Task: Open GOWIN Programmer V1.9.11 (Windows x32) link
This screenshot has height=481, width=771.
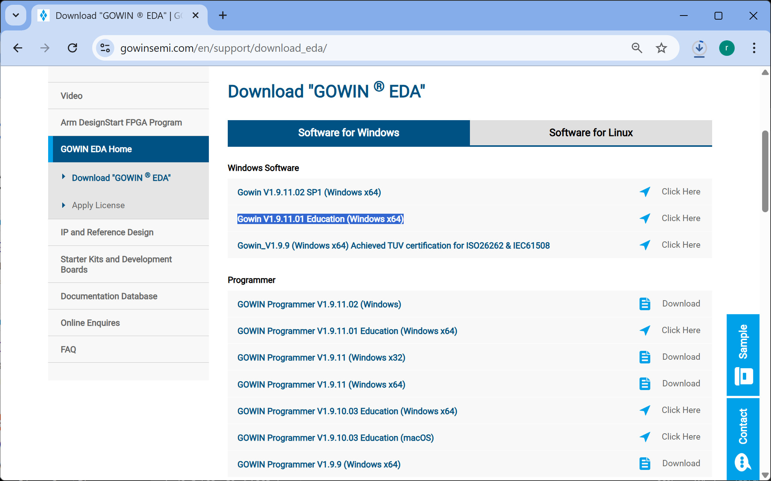Action: pyautogui.click(x=321, y=358)
